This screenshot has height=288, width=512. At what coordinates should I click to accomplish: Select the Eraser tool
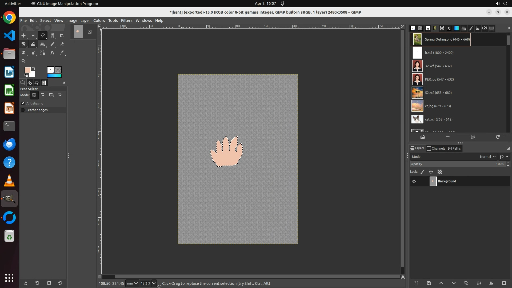[x=62, y=44]
